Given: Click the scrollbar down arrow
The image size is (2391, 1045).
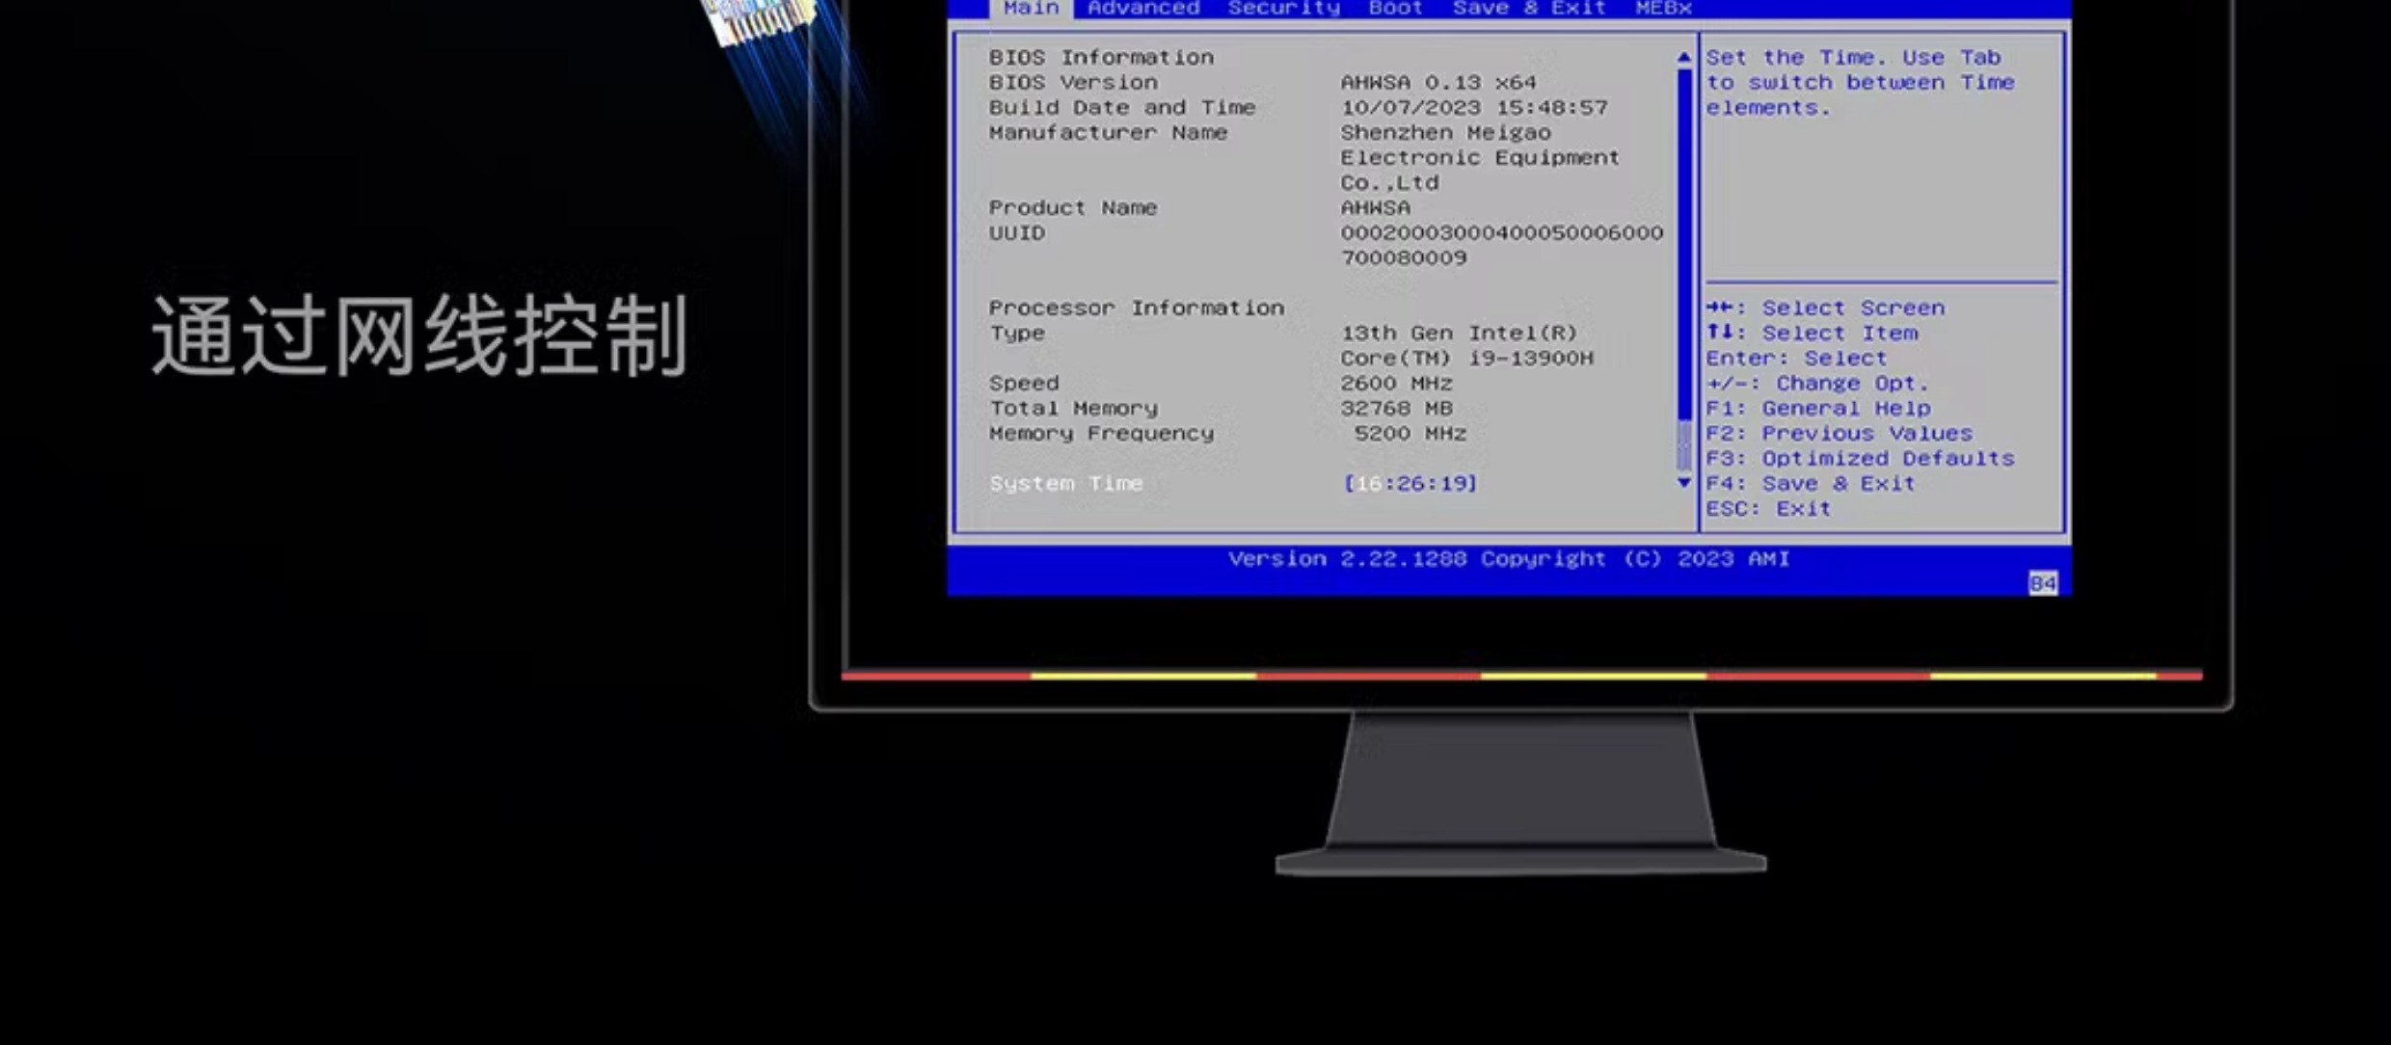Looking at the screenshot, I should (x=1683, y=482).
